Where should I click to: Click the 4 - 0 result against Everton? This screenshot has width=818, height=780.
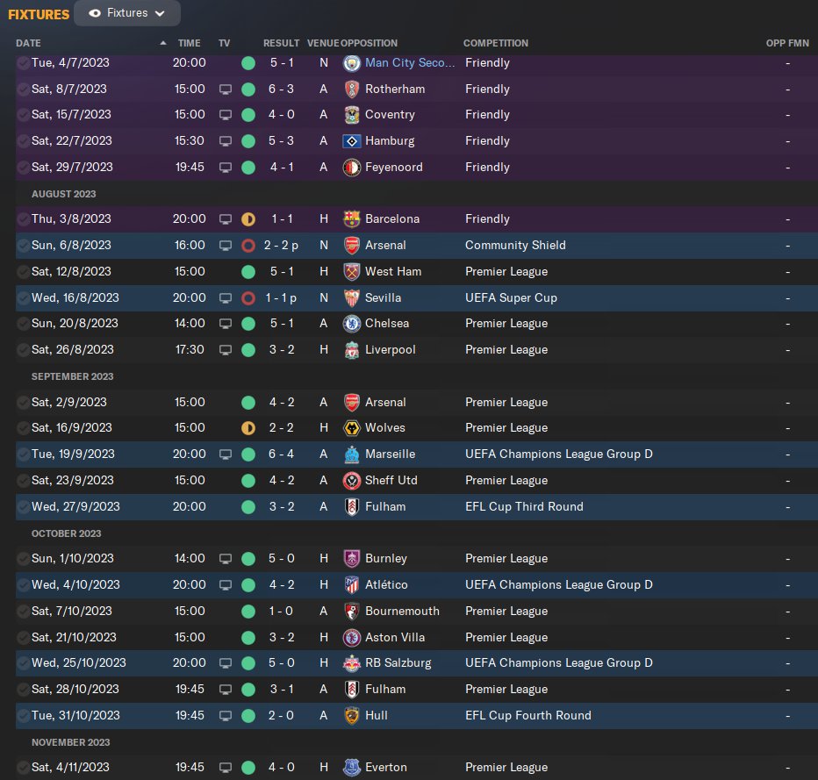(281, 768)
